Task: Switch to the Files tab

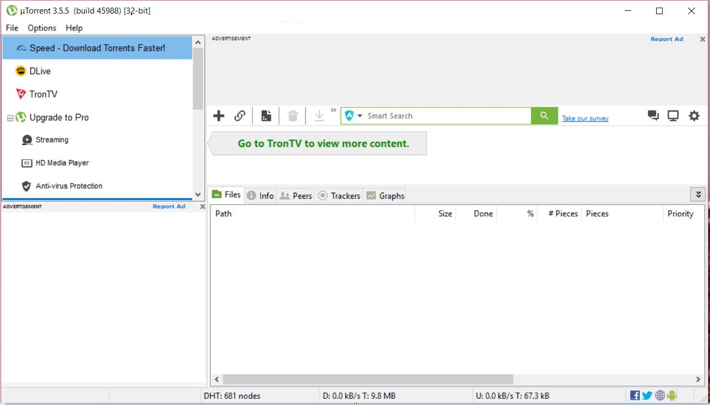Action: pyautogui.click(x=226, y=195)
